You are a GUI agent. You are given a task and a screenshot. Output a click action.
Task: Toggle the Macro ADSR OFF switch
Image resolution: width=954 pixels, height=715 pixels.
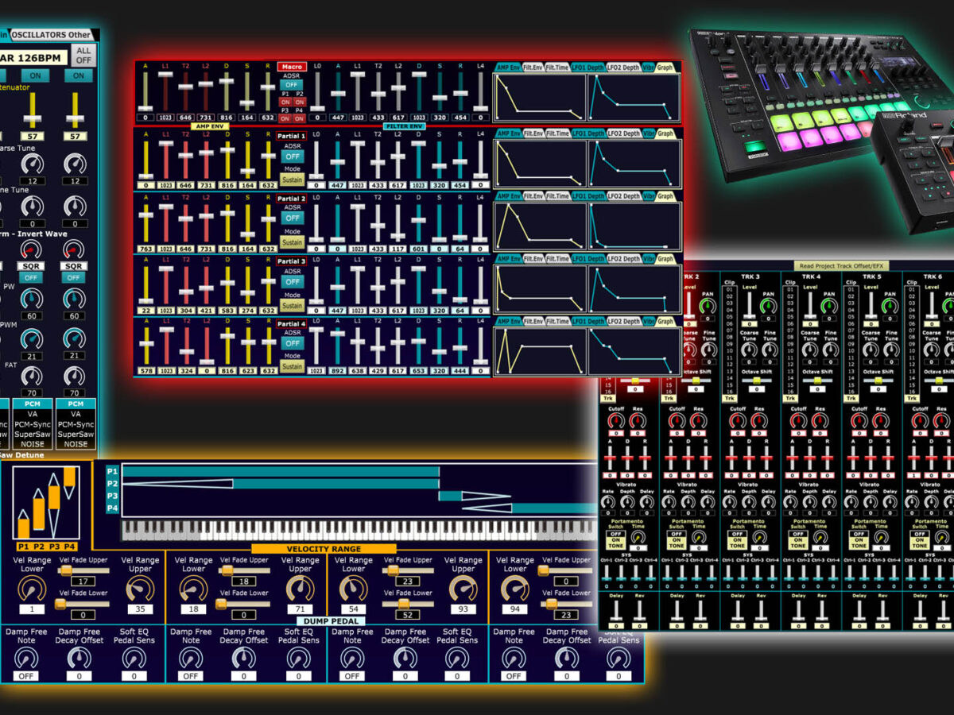click(292, 84)
